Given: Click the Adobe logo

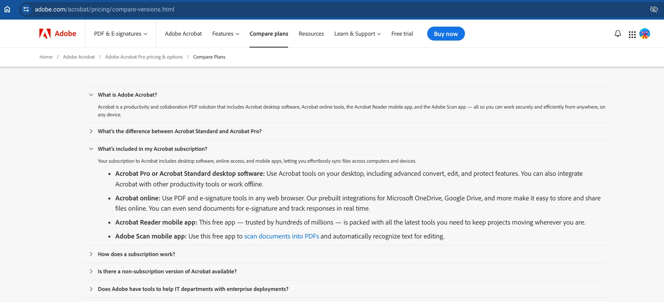Looking at the screenshot, I should pos(58,34).
